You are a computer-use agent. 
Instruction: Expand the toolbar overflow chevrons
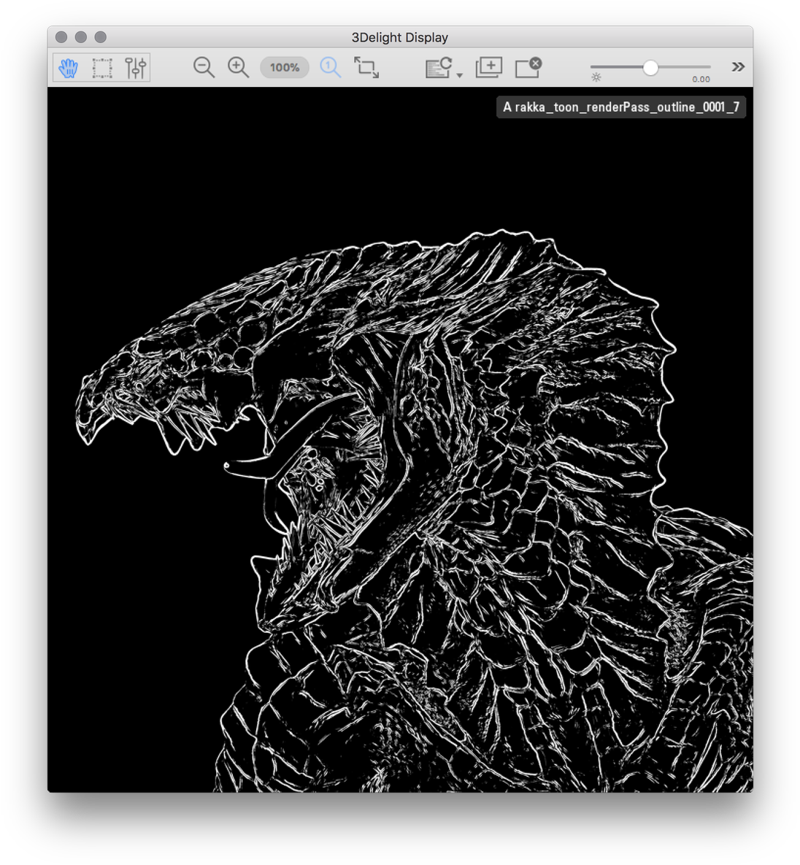[738, 66]
